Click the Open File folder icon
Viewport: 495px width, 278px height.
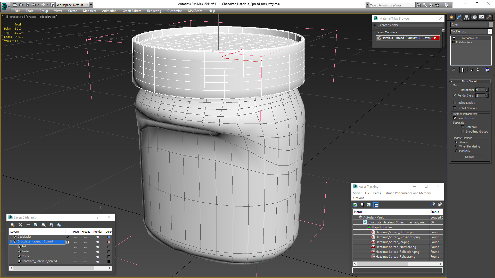(21, 5)
